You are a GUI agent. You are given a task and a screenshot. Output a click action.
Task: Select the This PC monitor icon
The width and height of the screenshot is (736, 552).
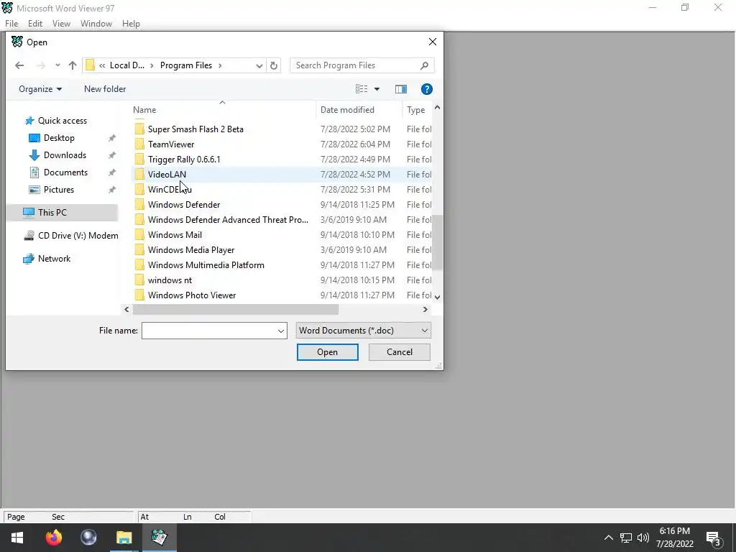coord(29,212)
